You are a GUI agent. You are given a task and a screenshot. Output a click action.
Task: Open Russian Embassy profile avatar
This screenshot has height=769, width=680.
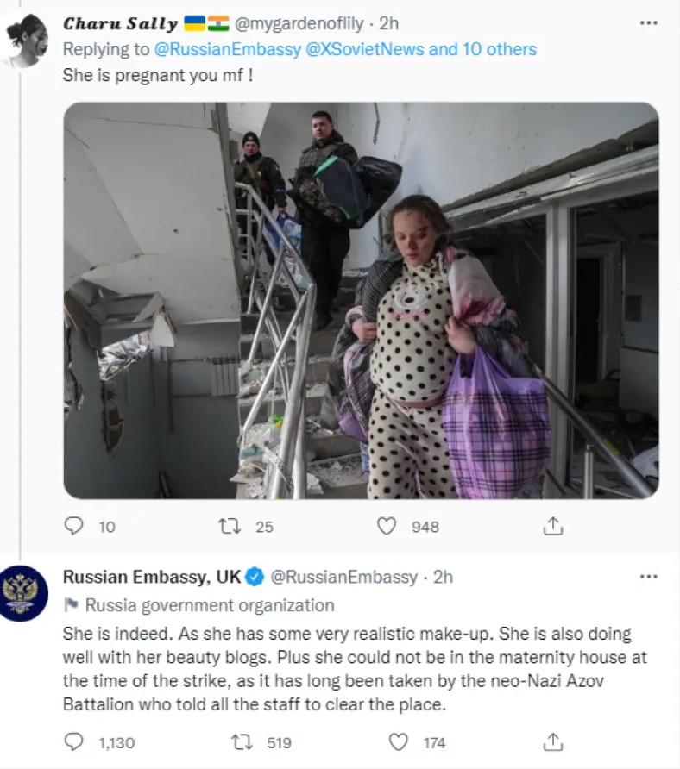(x=24, y=593)
